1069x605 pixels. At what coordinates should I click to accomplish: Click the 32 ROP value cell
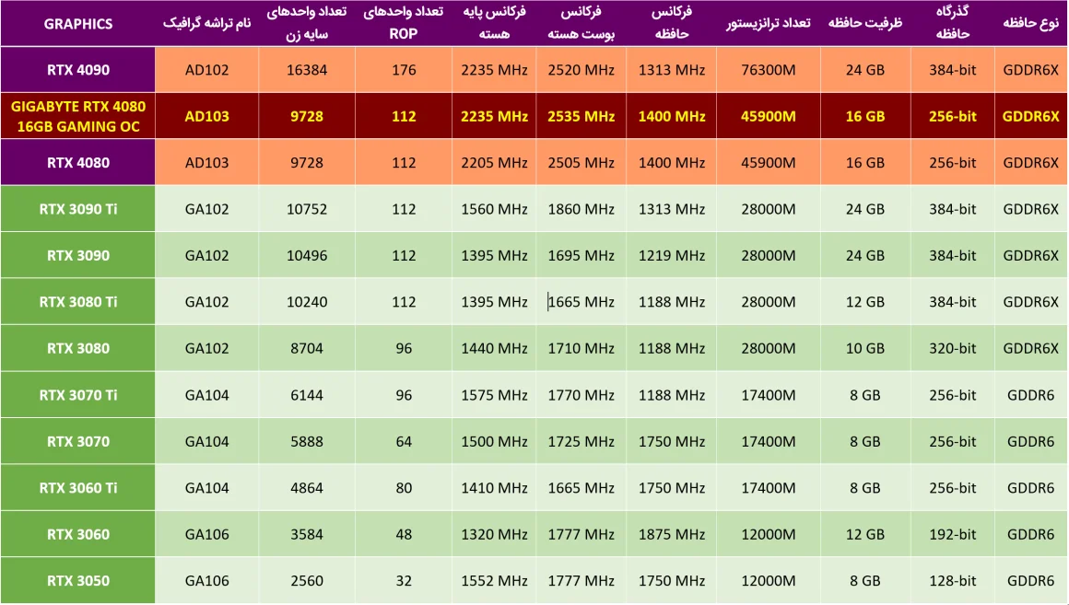click(404, 580)
